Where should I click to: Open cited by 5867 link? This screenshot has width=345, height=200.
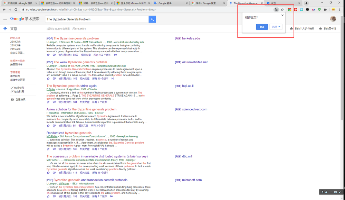(68, 55)
